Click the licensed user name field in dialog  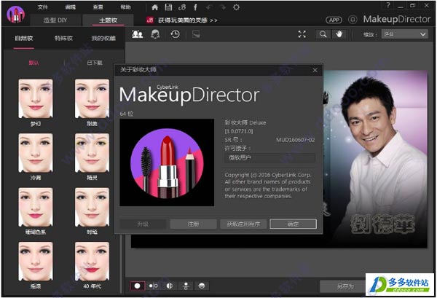(x=269, y=158)
